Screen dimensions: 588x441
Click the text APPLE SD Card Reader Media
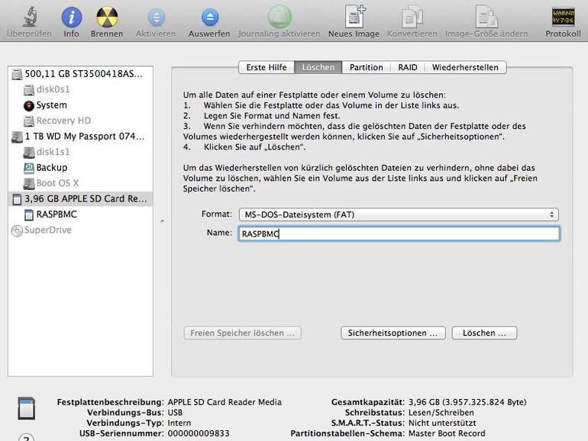[x=225, y=402]
